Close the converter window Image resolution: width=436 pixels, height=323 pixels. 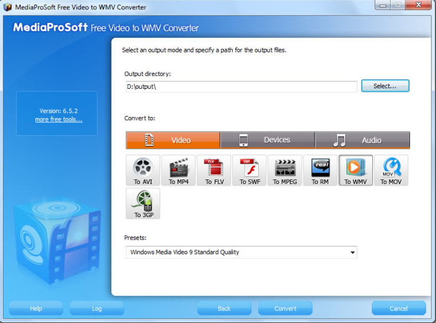point(418,5)
